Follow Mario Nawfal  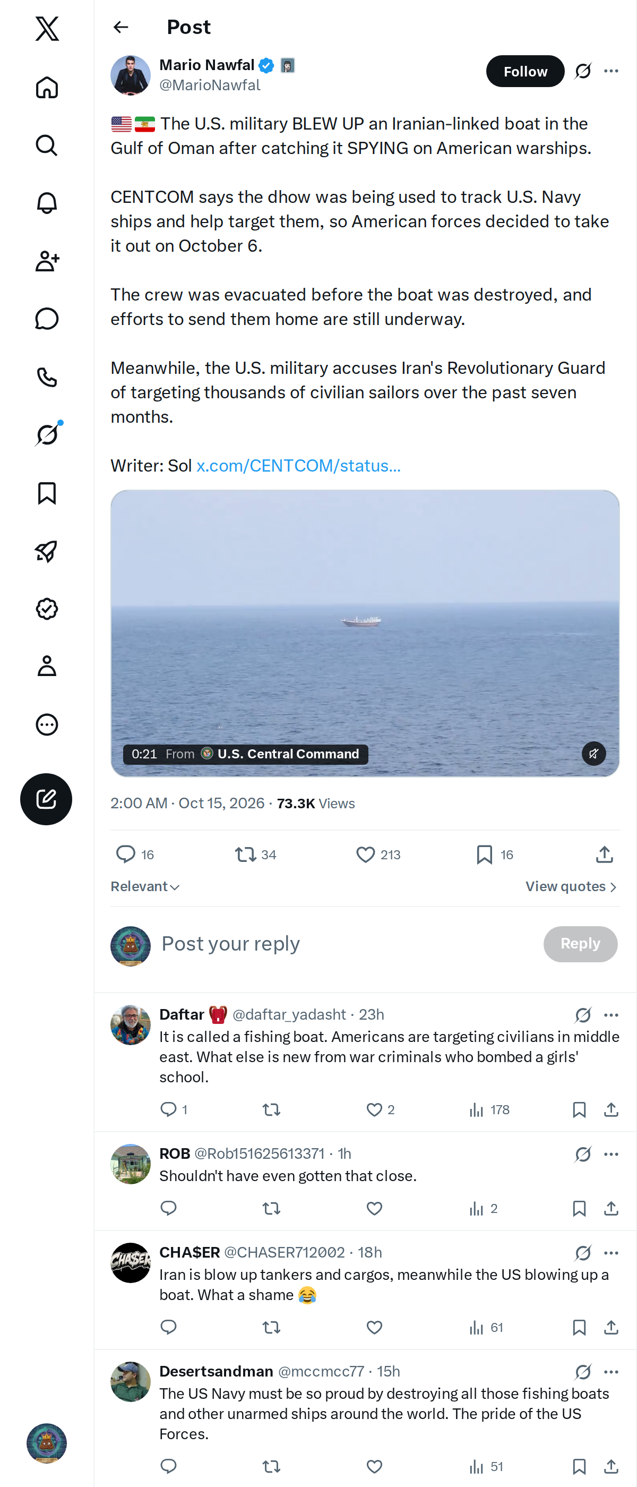coord(525,71)
